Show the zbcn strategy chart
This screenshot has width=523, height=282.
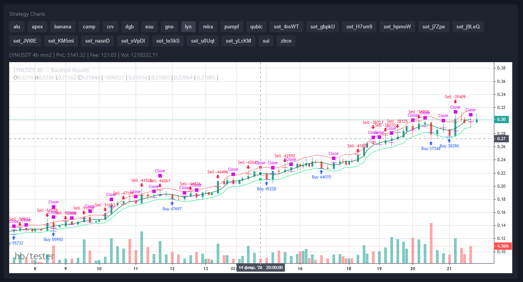[x=286, y=41]
